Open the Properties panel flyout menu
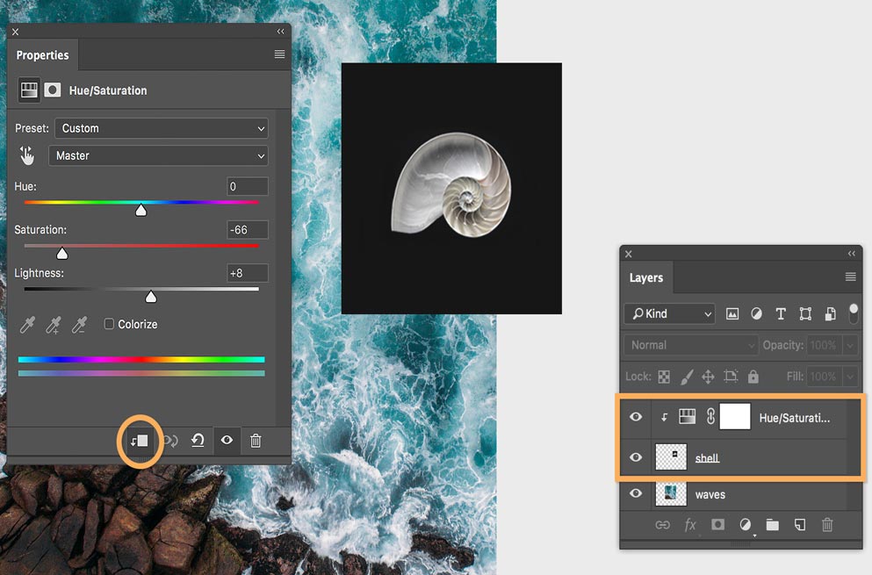The height and width of the screenshot is (575, 872). point(280,54)
